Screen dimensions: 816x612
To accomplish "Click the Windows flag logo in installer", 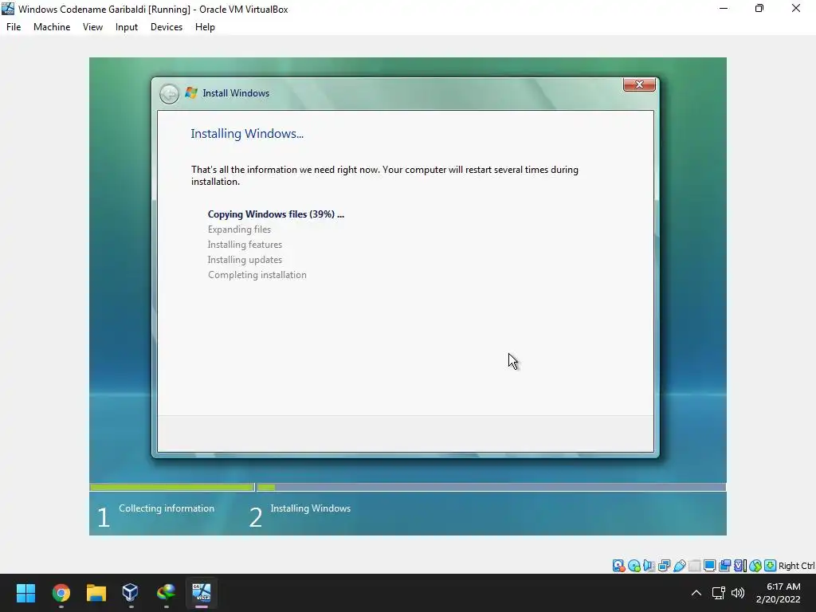I will [191, 92].
